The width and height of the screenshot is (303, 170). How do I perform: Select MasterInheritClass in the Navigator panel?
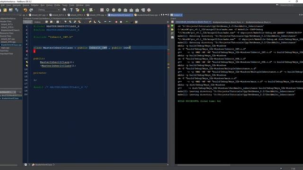(10, 98)
